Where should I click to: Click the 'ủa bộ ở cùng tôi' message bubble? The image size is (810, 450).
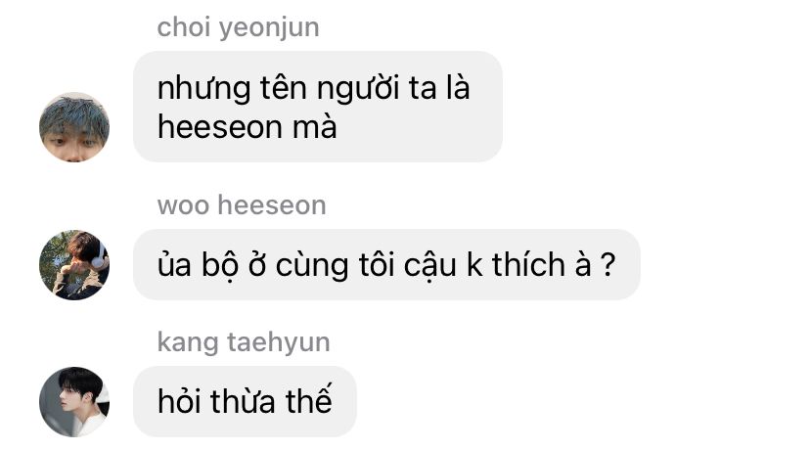click(386, 264)
